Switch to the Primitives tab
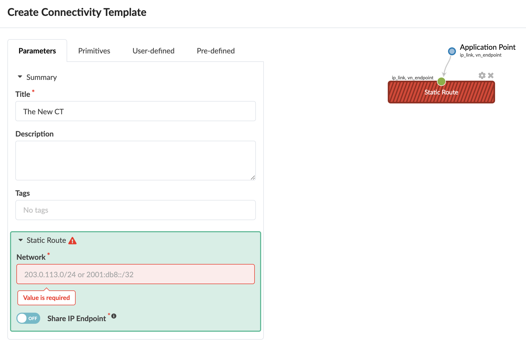The height and width of the screenshot is (346, 526). coord(94,51)
